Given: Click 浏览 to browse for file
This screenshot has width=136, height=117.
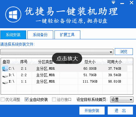Looking at the screenshot, I should click(124, 52).
